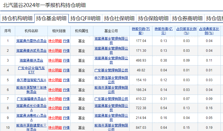This screenshot has height=131, width=223.
Task: Click 持仓明细 for 前海开源聚慧三年持有混合
Action: tap(55, 90)
